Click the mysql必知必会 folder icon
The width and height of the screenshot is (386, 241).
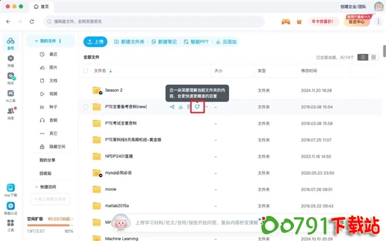(x=97, y=173)
